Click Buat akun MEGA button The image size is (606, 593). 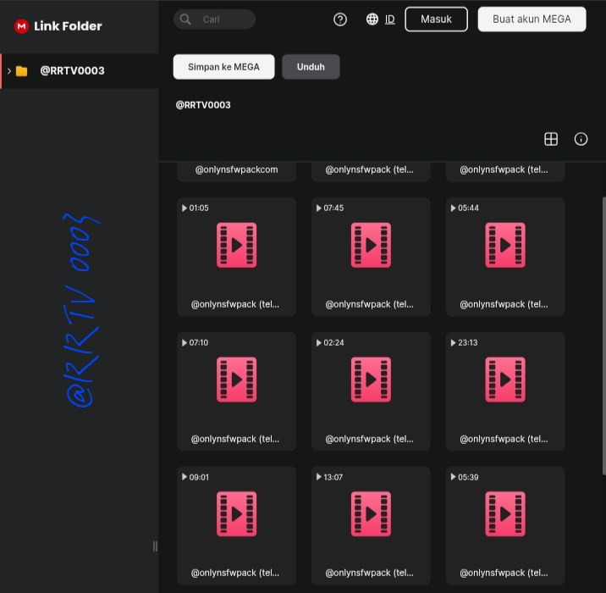coord(532,19)
